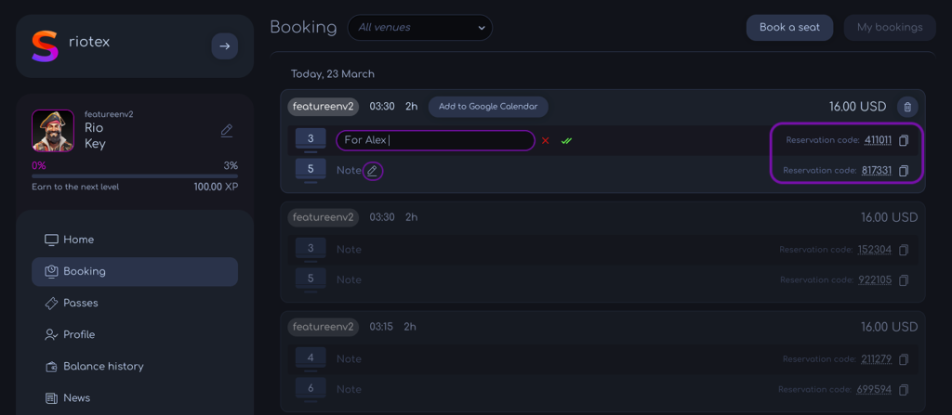Viewport: 952px width, 415px height.
Task: Delete the first booking with trash icon
Action: (907, 107)
